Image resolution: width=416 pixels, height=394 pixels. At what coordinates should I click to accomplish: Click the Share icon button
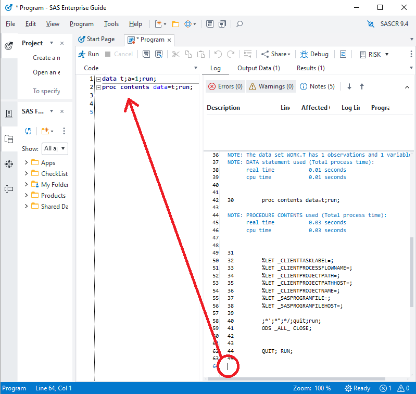[x=265, y=54]
